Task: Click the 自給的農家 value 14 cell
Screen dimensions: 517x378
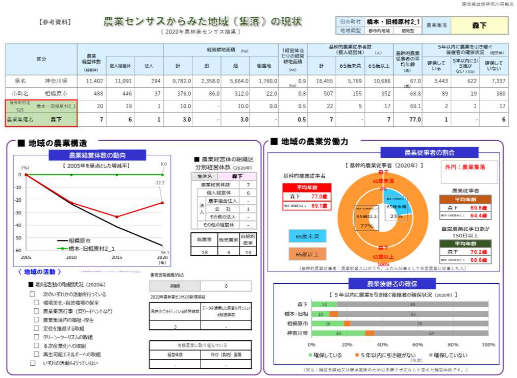Action: tap(248, 252)
